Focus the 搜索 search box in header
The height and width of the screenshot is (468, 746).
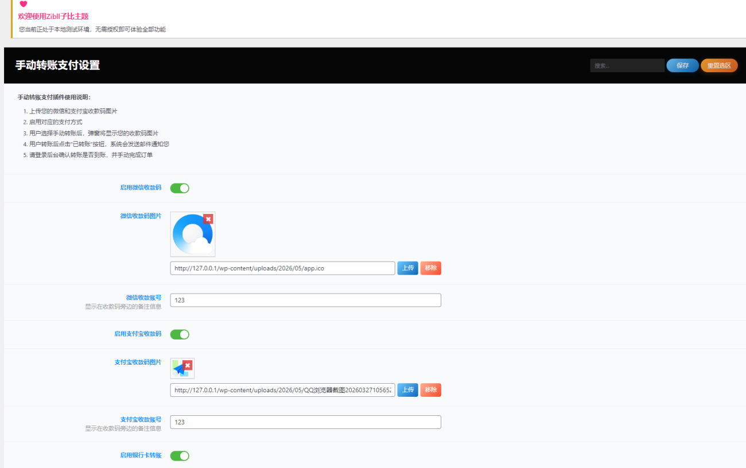pos(627,65)
